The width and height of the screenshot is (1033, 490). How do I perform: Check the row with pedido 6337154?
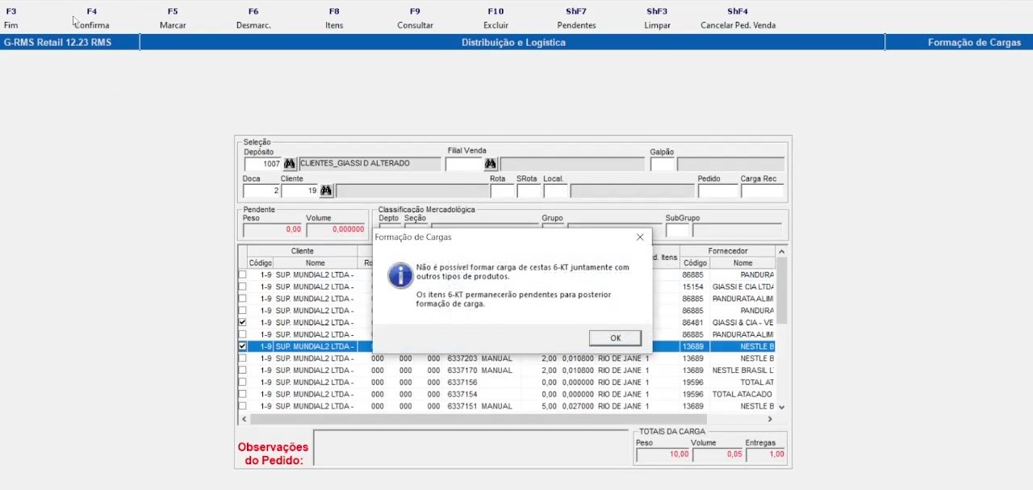coord(242,394)
